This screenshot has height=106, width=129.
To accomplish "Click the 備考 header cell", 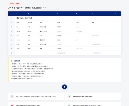I will 93,23.
